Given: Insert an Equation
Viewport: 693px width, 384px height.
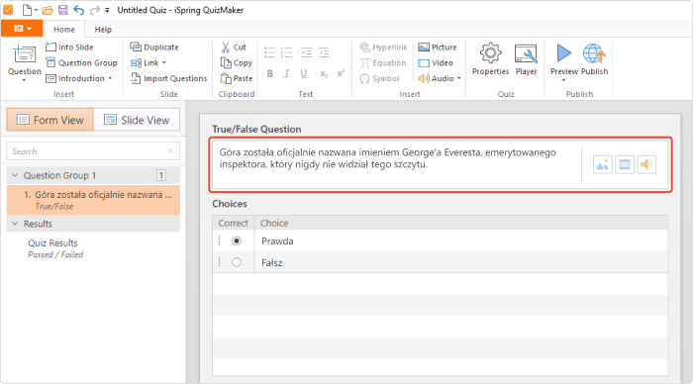Looking at the screenshot, I should click(383, 62).
